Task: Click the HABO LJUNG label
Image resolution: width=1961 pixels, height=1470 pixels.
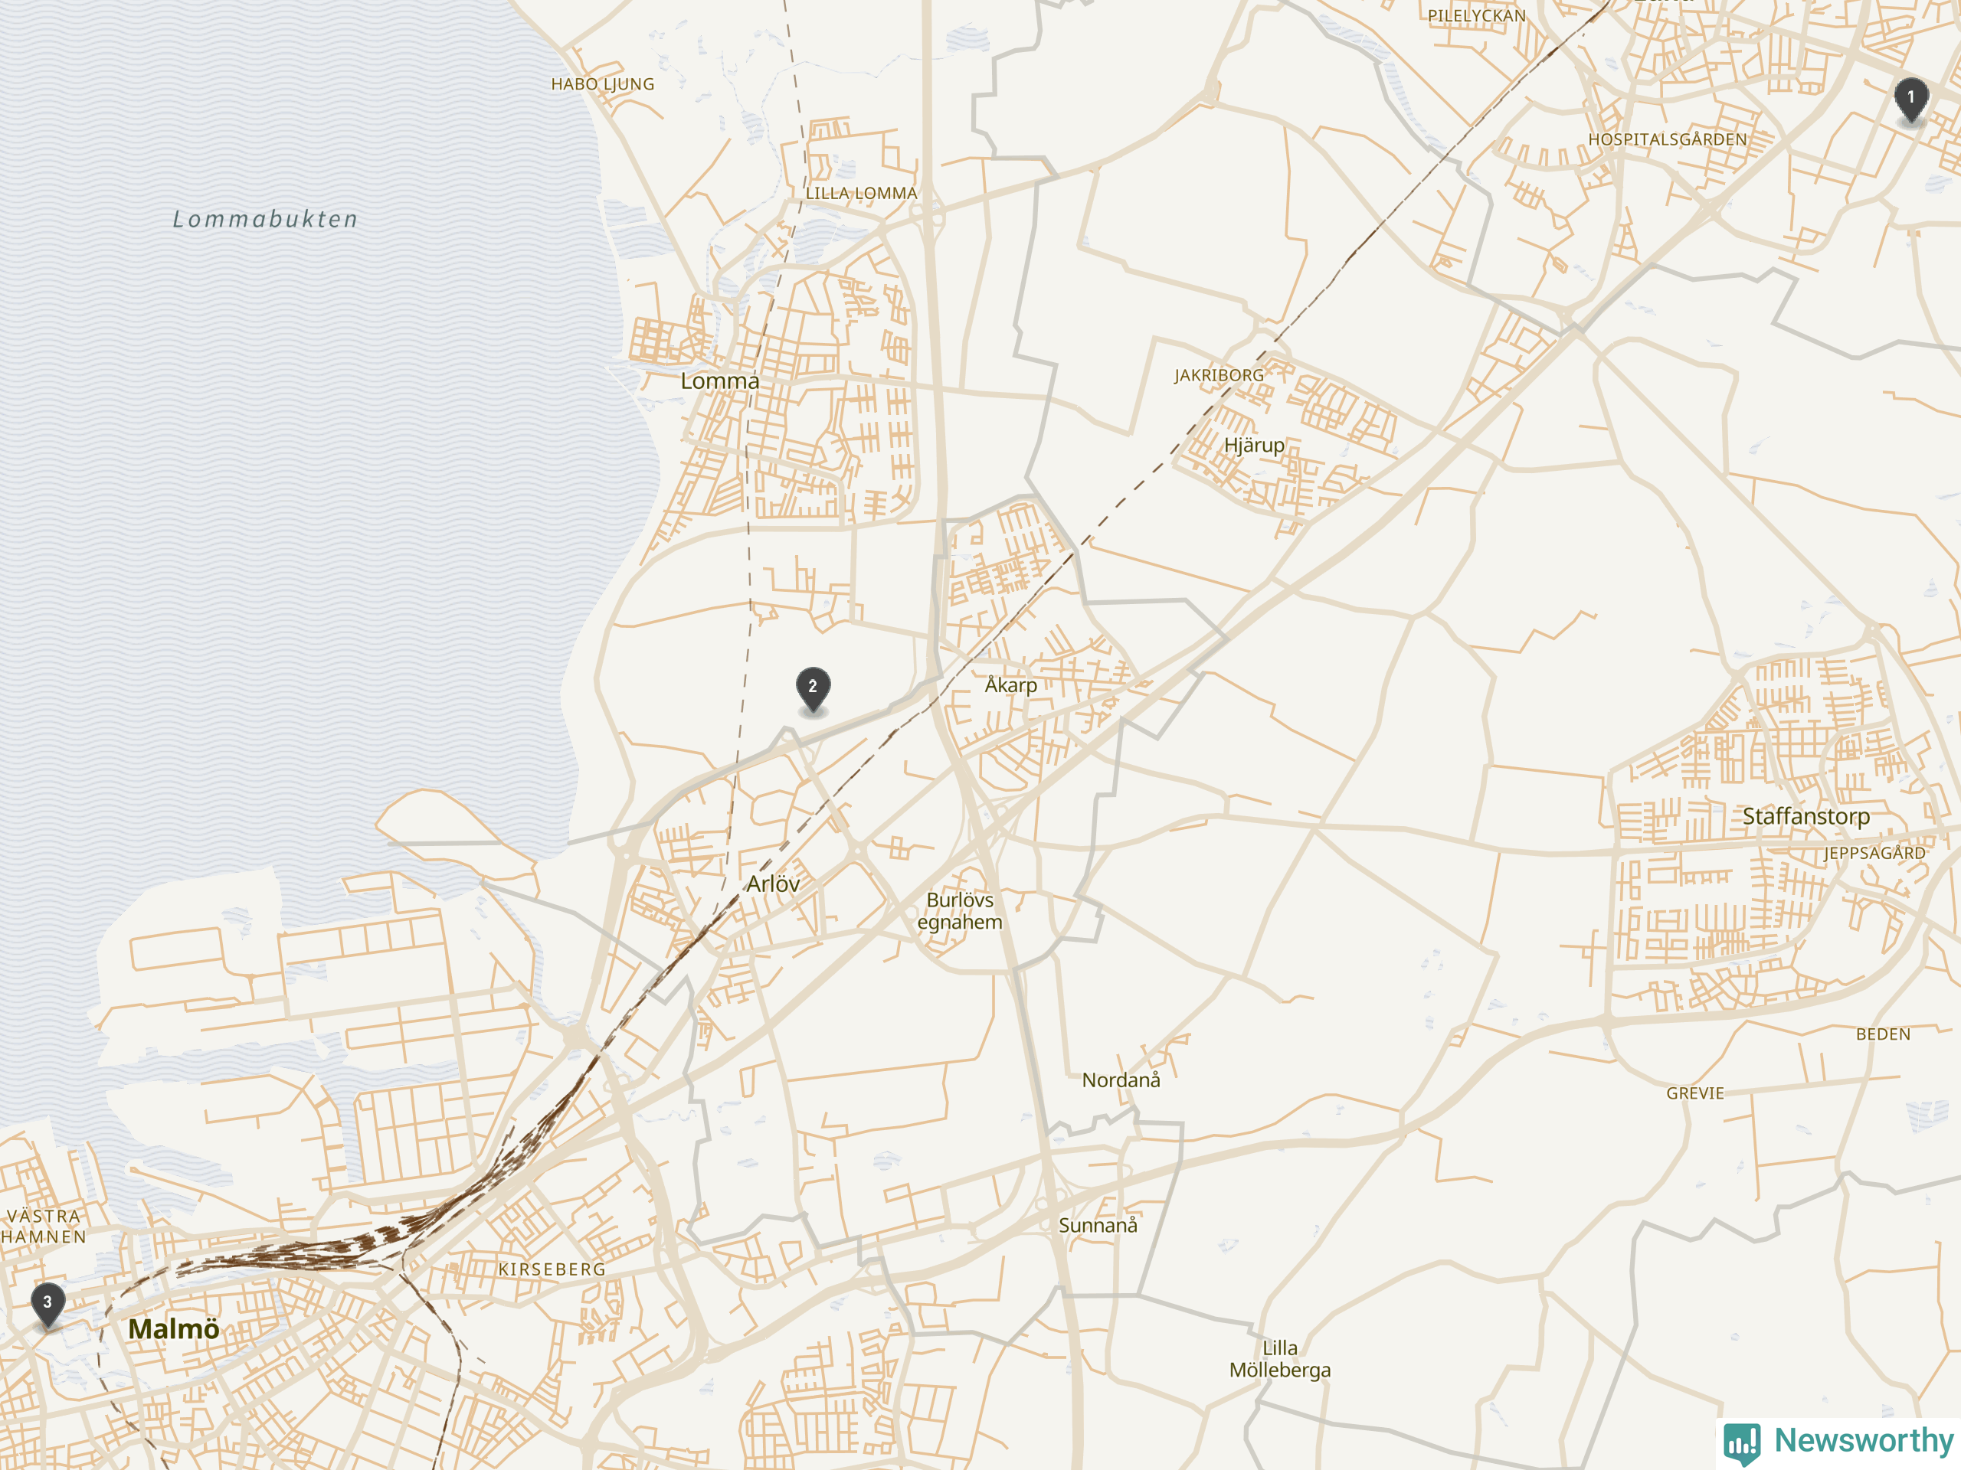Action: tap(603, 84)
